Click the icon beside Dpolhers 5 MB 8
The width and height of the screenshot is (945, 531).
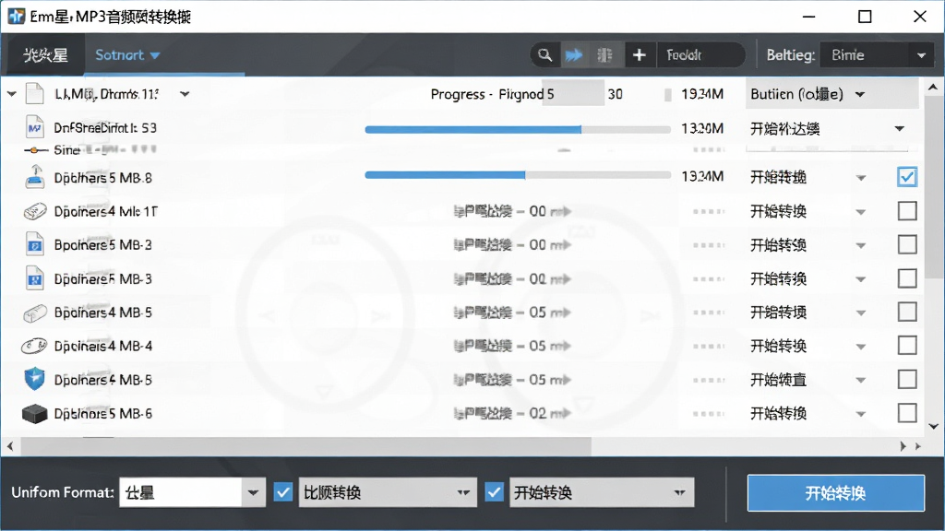(35, 178)
